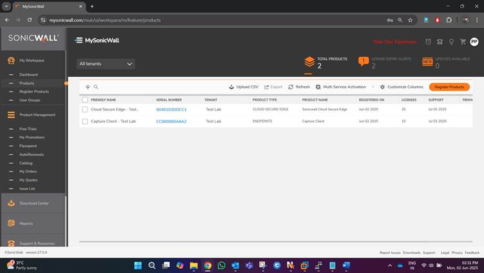Open the shopping cart icon
484x273 pixels.
[x=463, y=41]
